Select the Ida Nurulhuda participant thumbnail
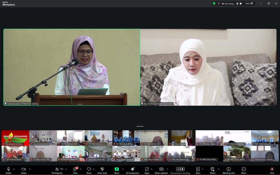The width and height of the screenshot is (280, 175). pyautogui.click(x=182, y=138)
